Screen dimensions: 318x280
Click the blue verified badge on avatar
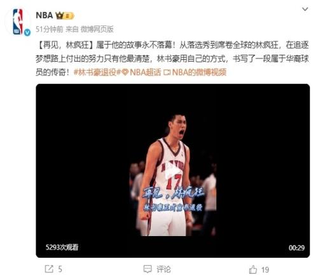[x=27, y=32]
